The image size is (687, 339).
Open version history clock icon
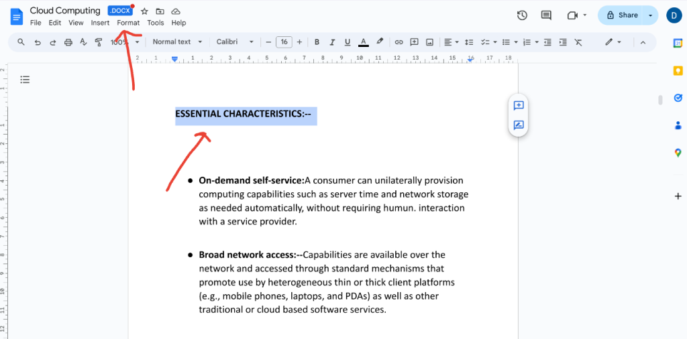pos(522,15)
